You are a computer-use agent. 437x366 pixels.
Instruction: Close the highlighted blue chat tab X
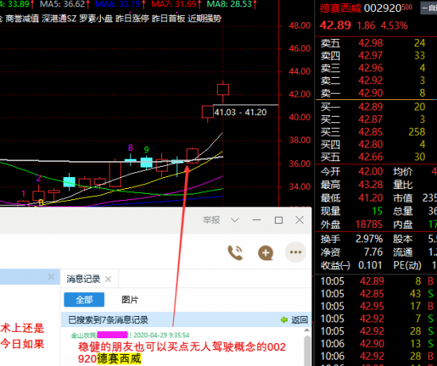click(x=51, y=277)
